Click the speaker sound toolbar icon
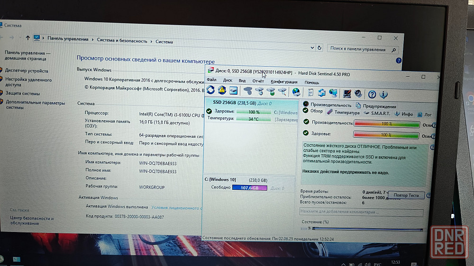The image size is (474, 266). coord(358,94)
